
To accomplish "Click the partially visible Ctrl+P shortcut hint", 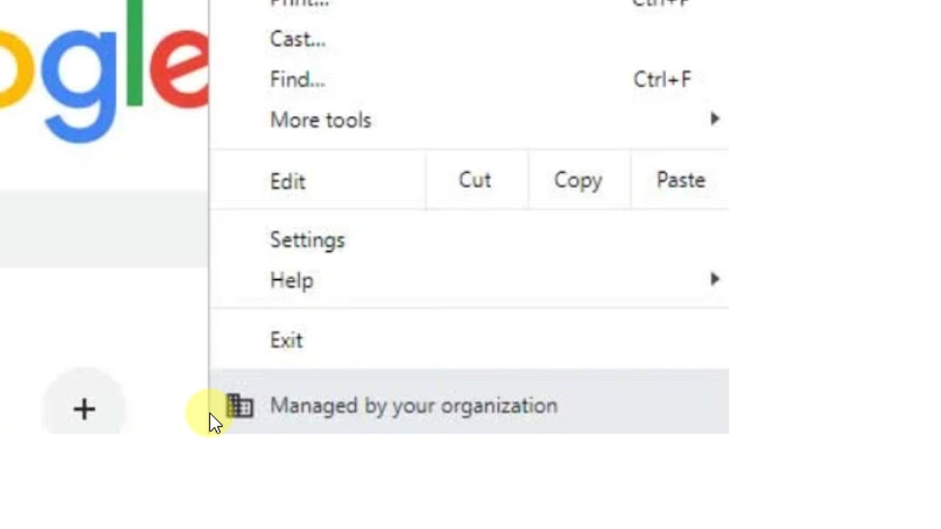I will point(661,4).
